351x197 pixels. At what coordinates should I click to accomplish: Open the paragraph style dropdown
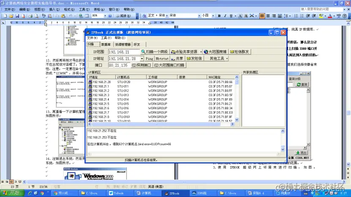pos(167,16)
